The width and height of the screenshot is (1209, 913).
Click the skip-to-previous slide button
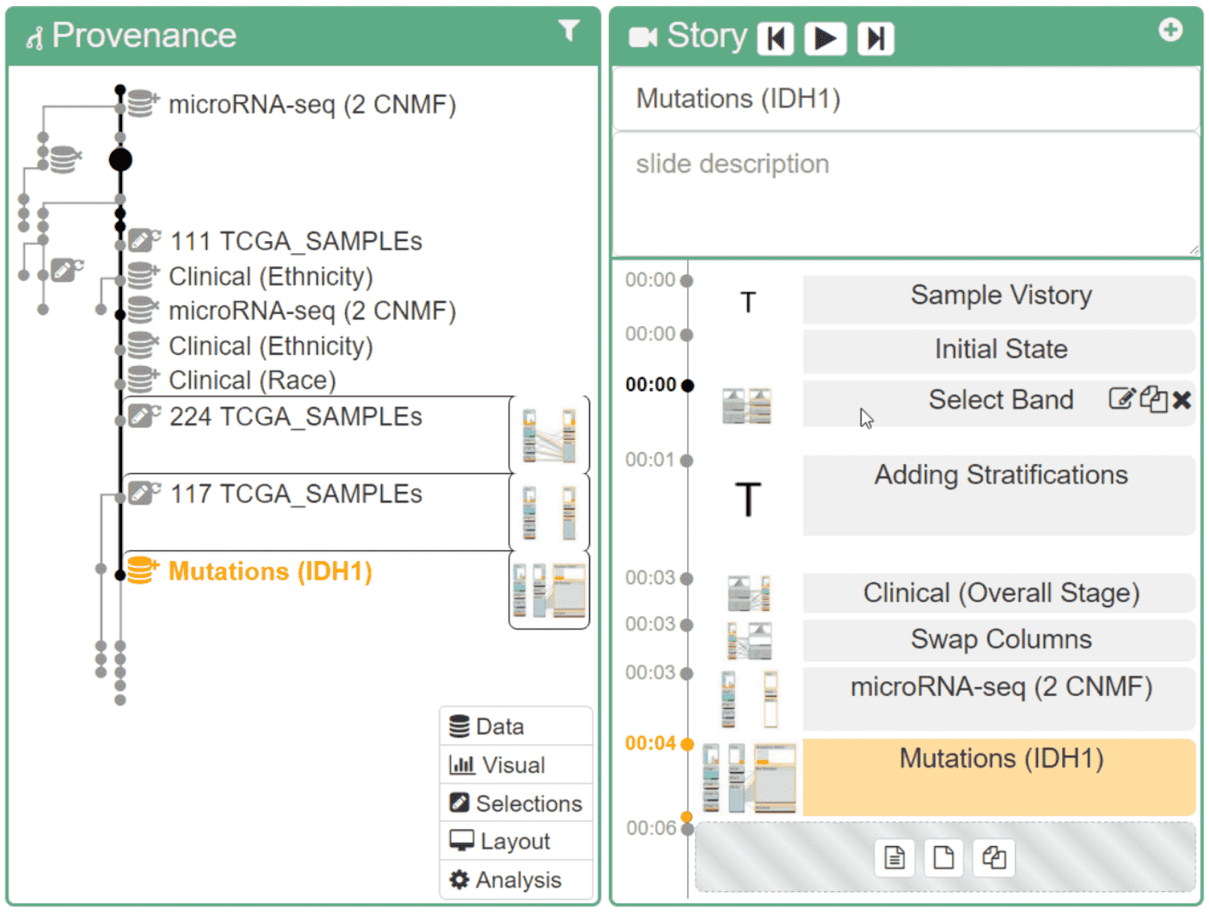pyautogui.click(x=776, y=38)
